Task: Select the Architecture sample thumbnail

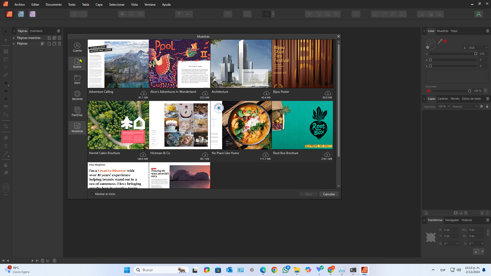Action: [241, 64]
